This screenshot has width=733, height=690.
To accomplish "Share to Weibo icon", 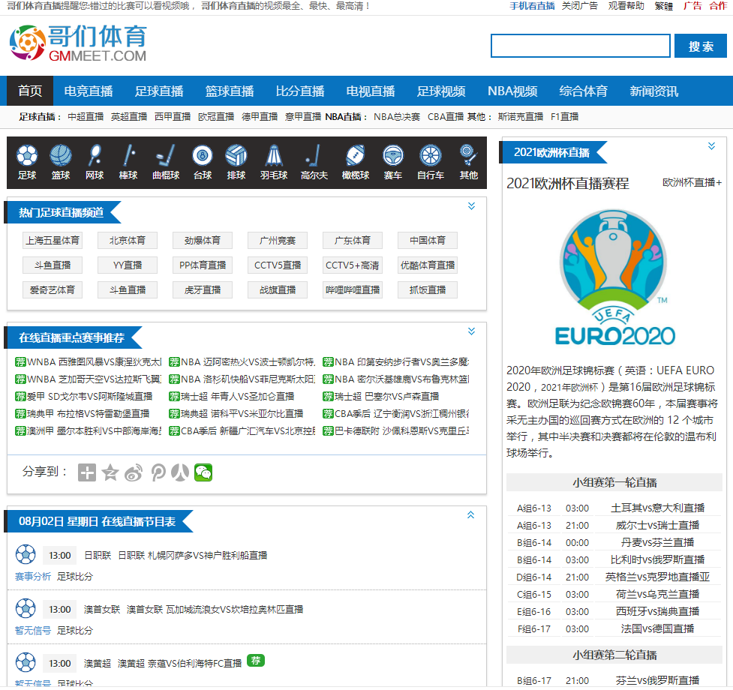I will click(134, 472).
